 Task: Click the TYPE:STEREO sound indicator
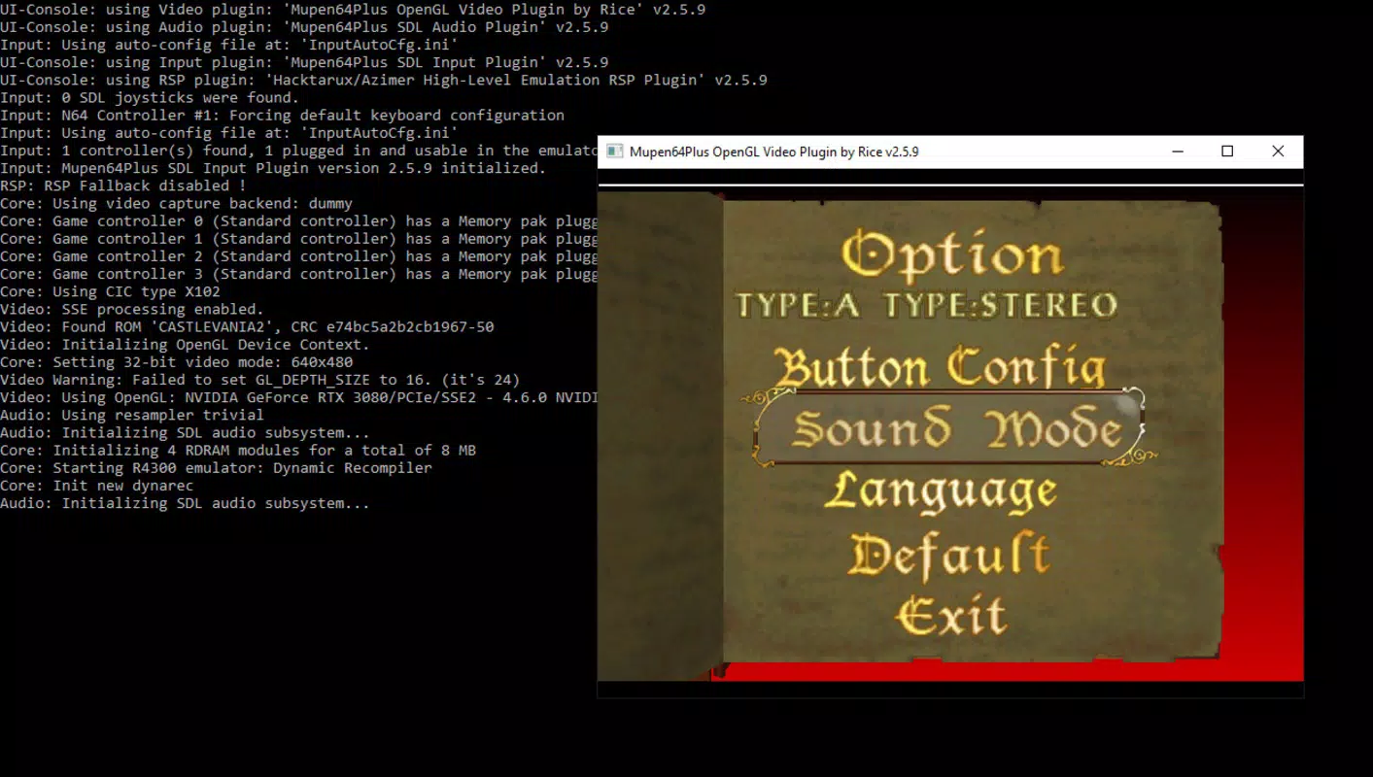point(1001,306)
